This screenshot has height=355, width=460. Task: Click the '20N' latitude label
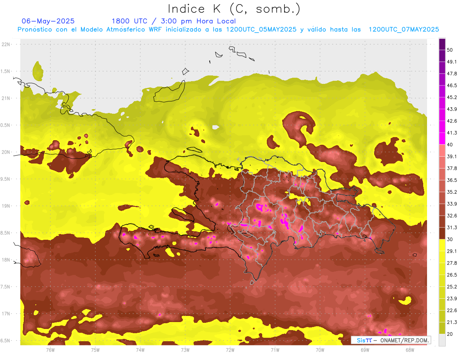coord(7,152)
